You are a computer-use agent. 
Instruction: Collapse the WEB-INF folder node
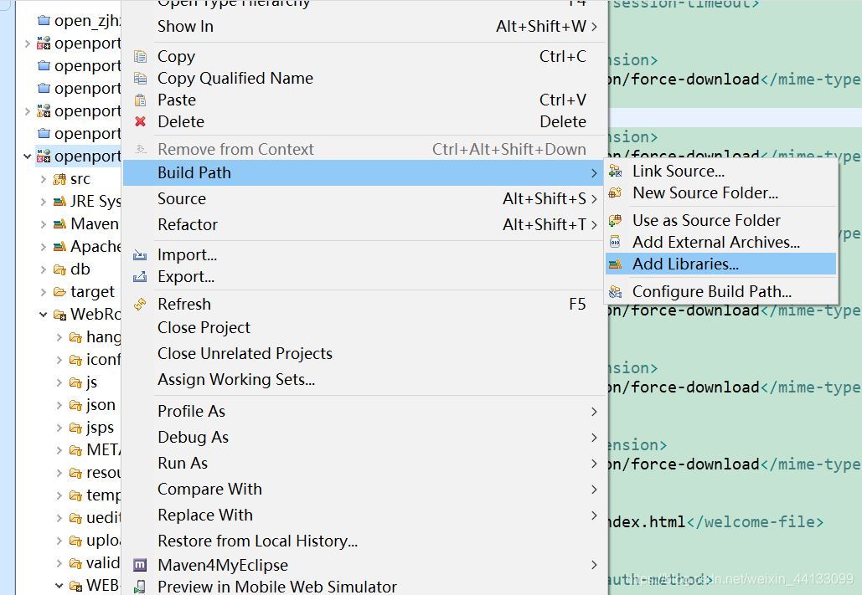59,586
